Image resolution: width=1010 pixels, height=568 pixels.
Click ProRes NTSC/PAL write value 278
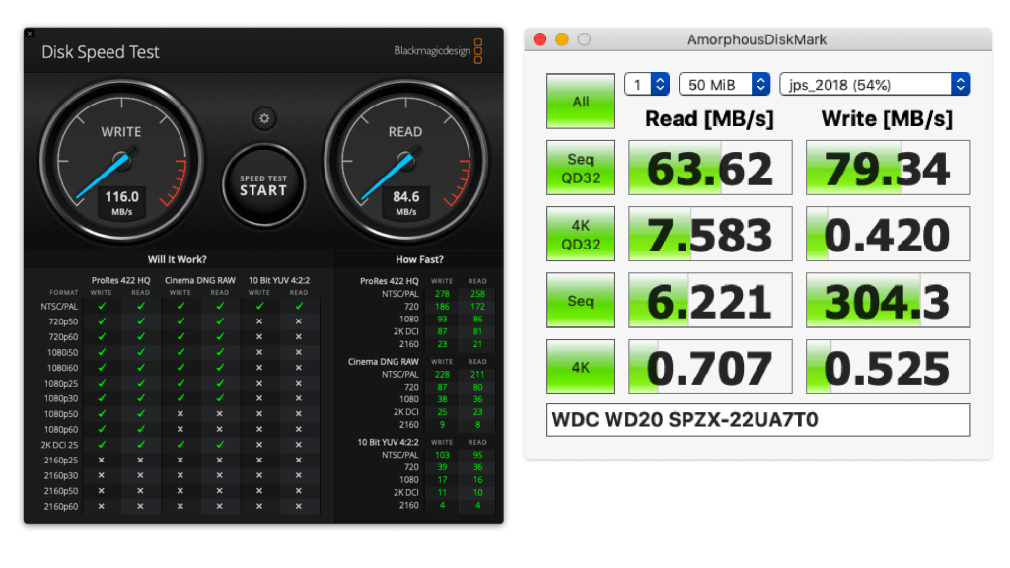tap(442, 294)
